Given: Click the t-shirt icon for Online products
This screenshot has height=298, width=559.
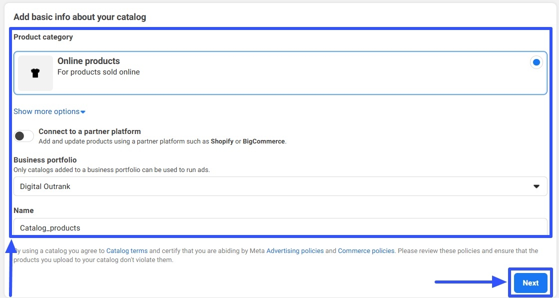Looking at the screenshot, I should coord(35,73).
